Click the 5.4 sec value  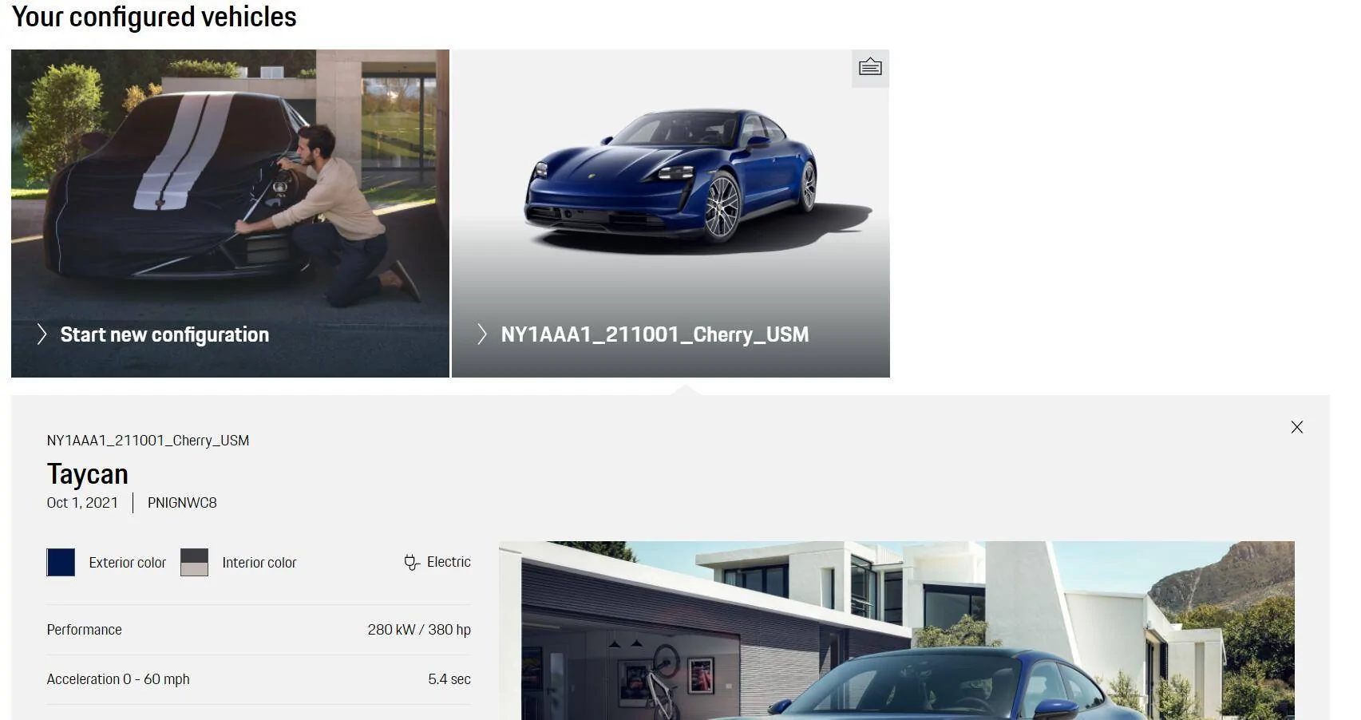click(449, 679)
